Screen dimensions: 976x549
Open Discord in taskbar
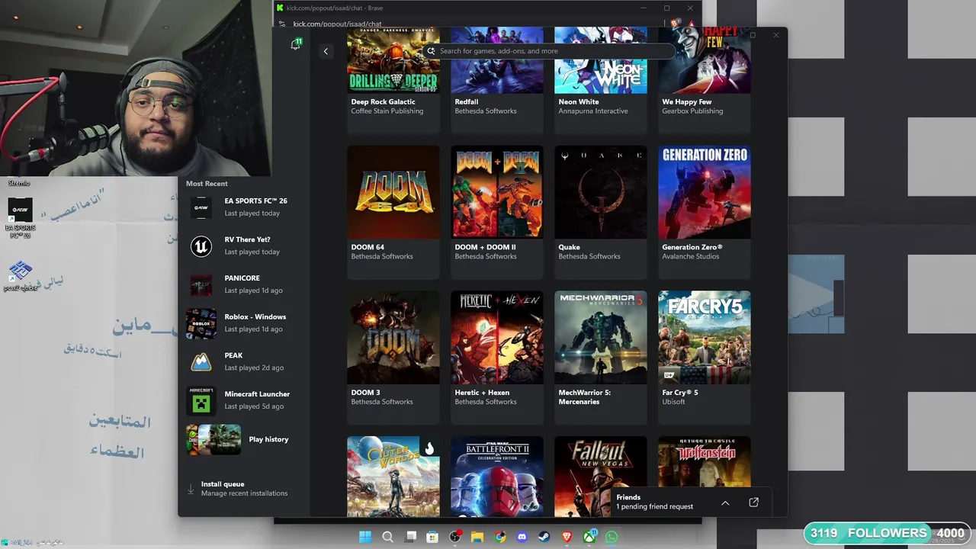click(x=522, y=537)
